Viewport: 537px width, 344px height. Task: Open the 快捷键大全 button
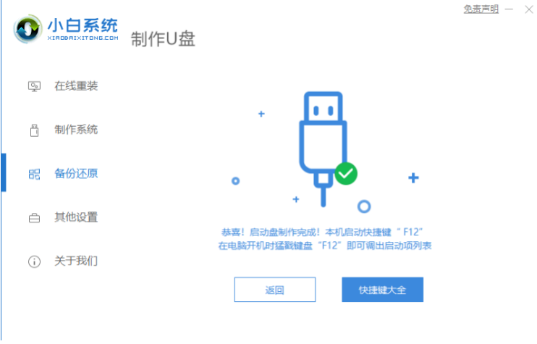(x=383, y=290)
